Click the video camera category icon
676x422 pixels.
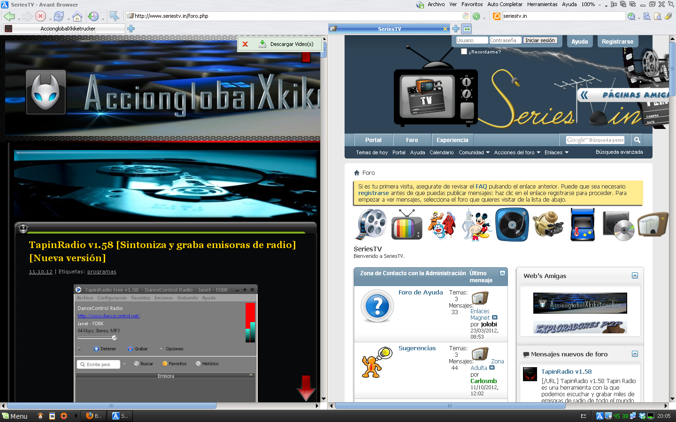point(547,225)
